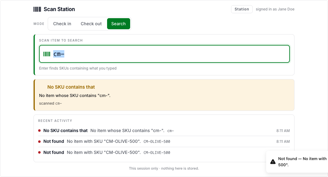Viewport: 328px width, 177px height.
Task: Select the Search mode tab
Action: coord(118,24)
